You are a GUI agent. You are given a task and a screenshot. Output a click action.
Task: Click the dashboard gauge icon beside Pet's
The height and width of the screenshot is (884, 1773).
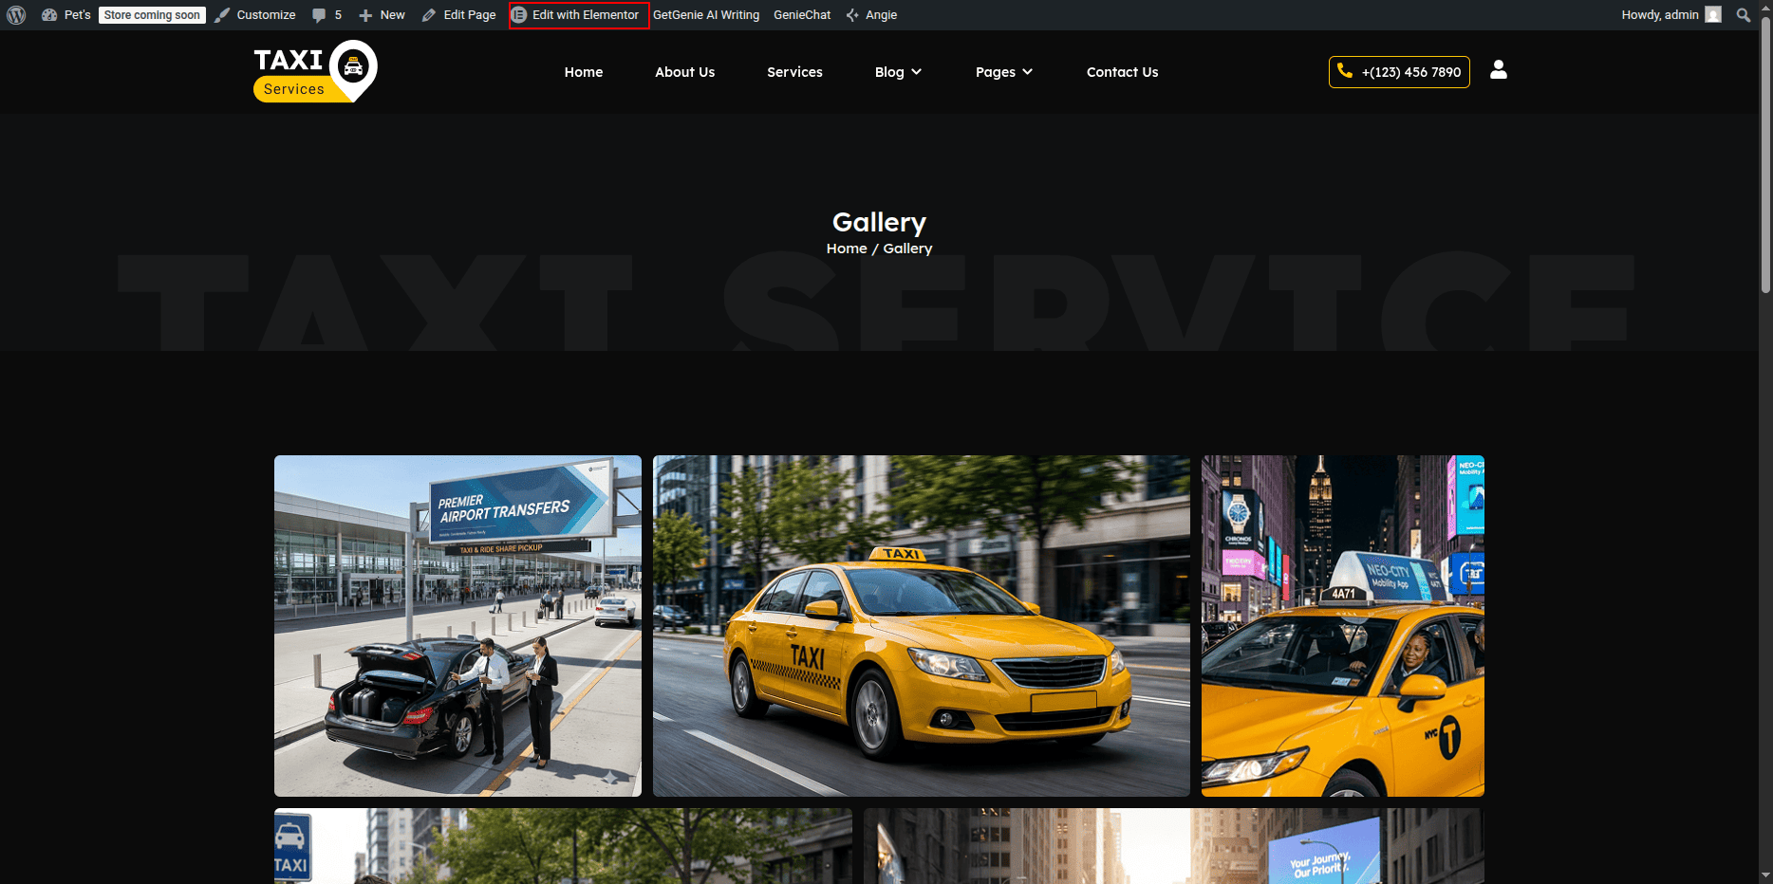click(x=49, y=15)
